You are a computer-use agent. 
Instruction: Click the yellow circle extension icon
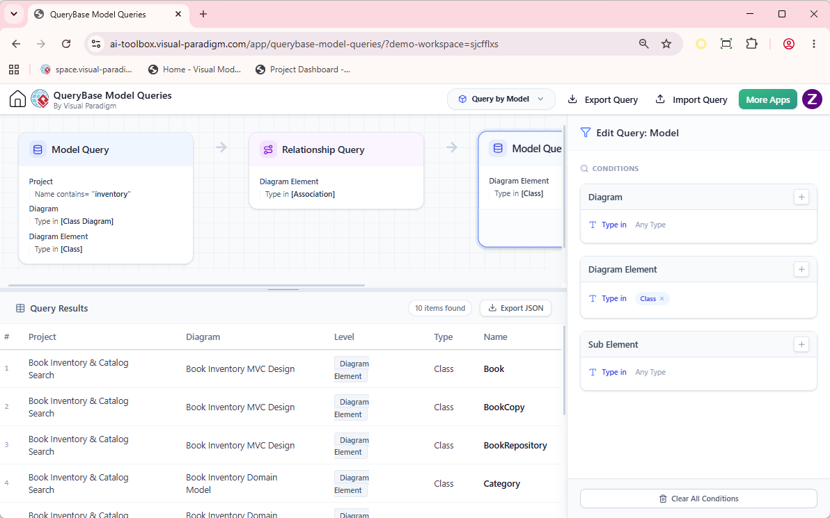pos(701,44)
